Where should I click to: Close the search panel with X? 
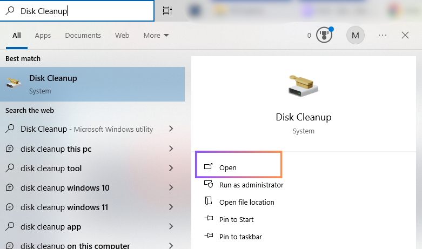pyautogui.click(x=405, y=36)
